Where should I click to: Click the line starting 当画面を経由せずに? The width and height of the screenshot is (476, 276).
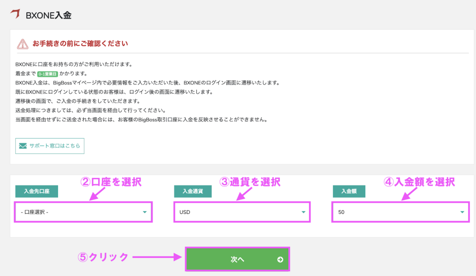pyautogui.click(x=142, y=120)
